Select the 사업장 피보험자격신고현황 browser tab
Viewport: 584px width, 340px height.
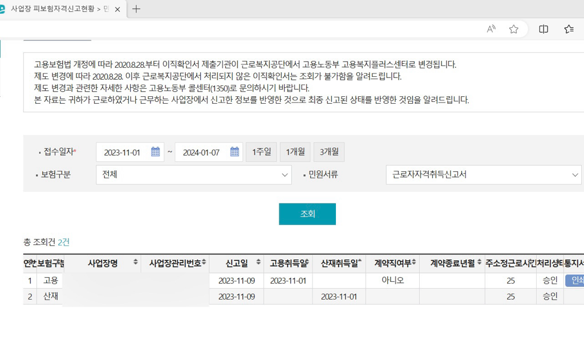pyautogui.click(x=57, y=9)
